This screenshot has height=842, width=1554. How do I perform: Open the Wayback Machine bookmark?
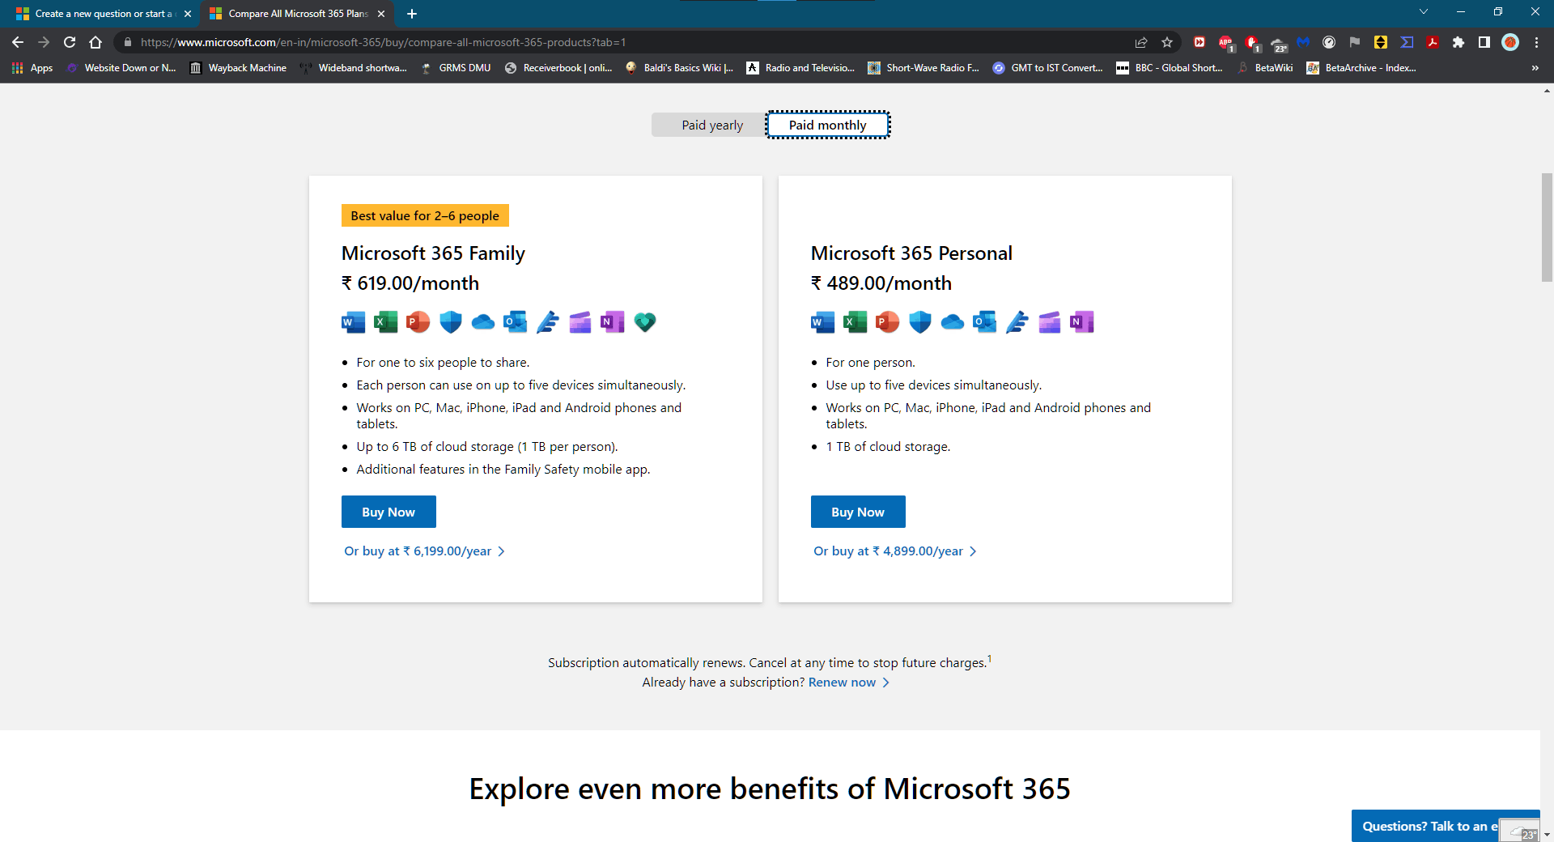pyautogui.click(x=238, y=68)
